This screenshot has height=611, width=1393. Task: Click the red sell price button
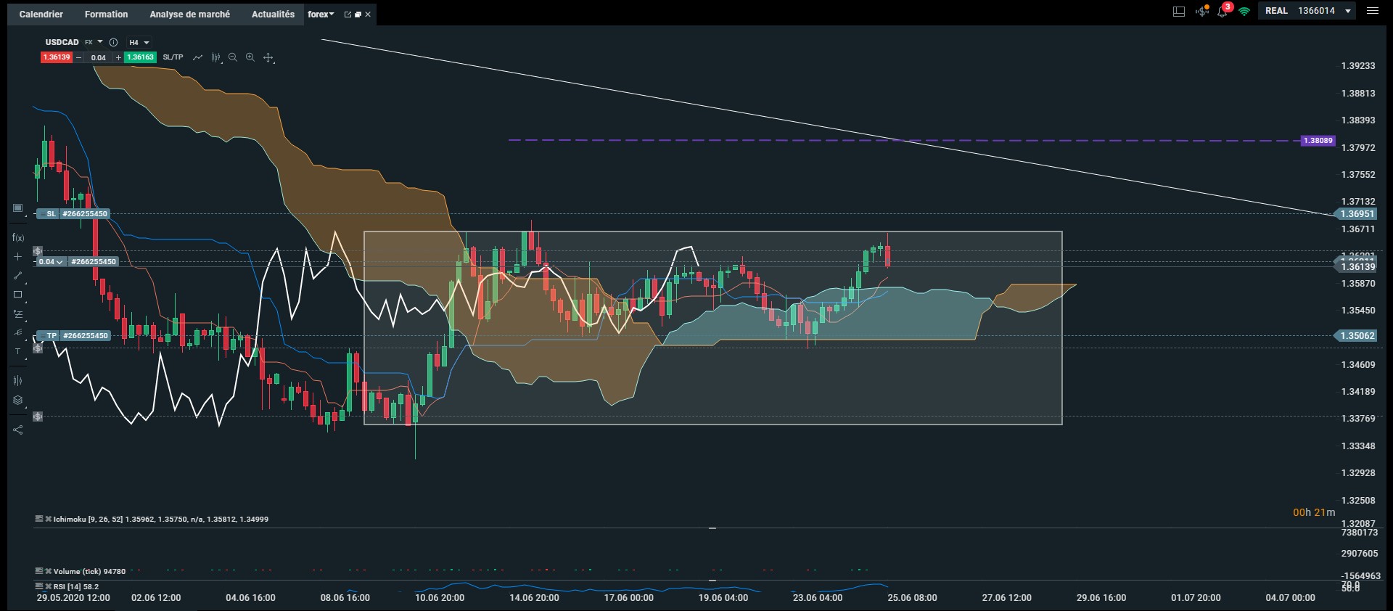tap(57, 57)
